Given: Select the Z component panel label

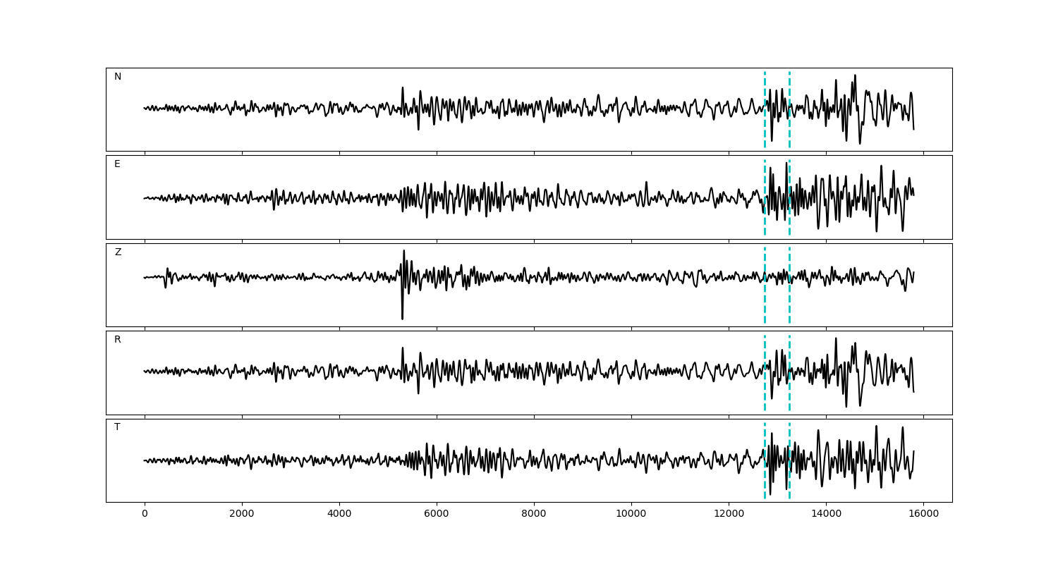Looking at the screenshot, I should click(x=118, y=252).
